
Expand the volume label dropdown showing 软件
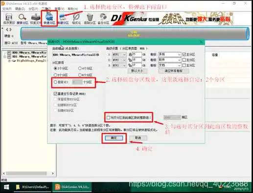click(x=170, y=60)
